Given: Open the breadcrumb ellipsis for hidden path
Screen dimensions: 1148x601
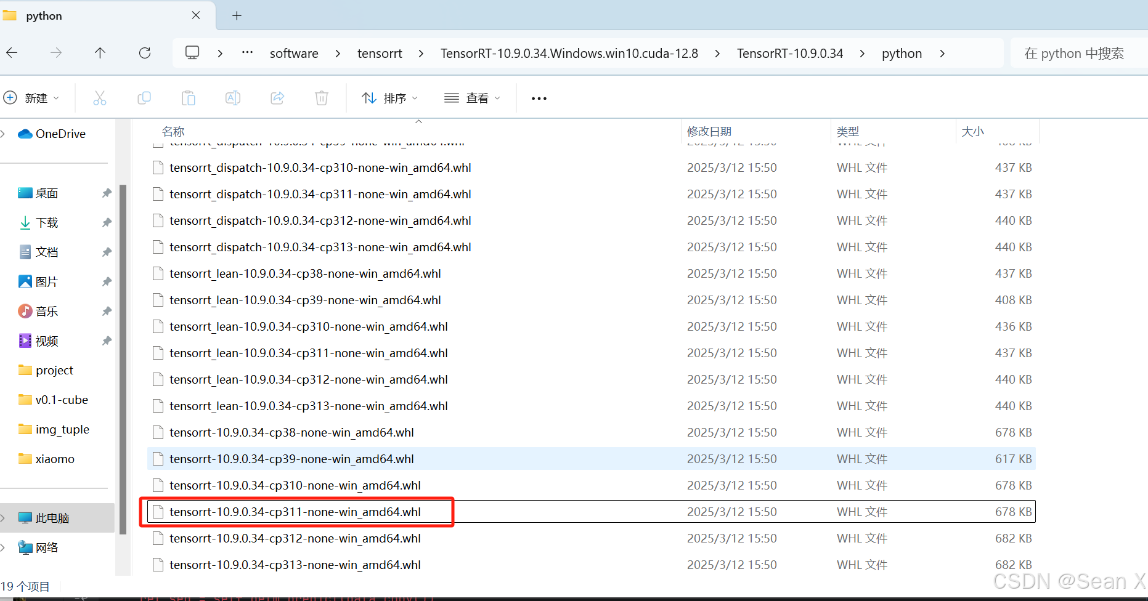Looking at the screenshot, I should (x=247, y=53).
